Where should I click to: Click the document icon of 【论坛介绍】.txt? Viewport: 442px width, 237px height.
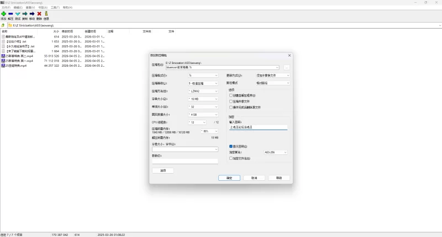click(x=3, y=41)
